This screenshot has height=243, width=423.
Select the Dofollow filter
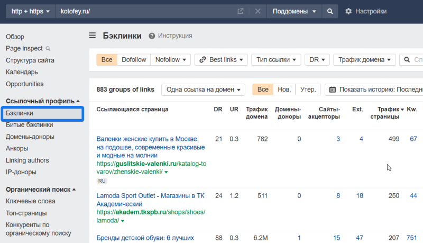click(x=134, y=60)
